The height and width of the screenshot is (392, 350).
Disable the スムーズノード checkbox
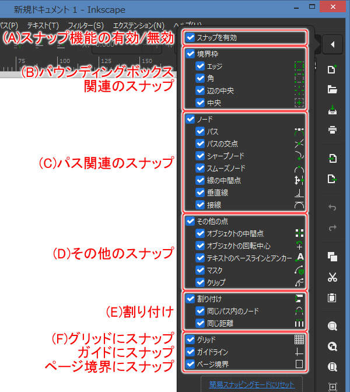pyautogui.click(x=200, y=168)
